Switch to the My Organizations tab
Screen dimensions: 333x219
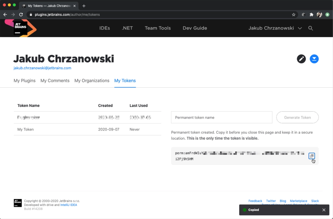(x=92, y=81)
